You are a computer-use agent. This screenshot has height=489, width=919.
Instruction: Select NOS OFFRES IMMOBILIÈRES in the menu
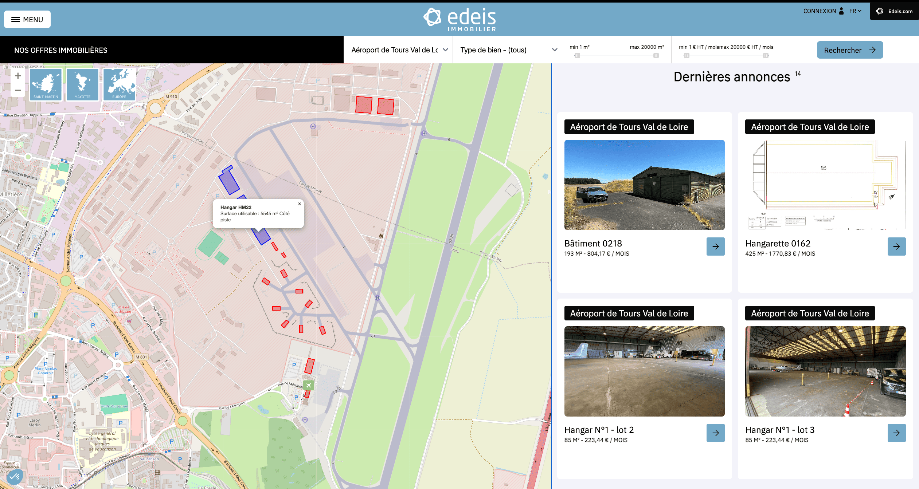[x=60, y=50]
